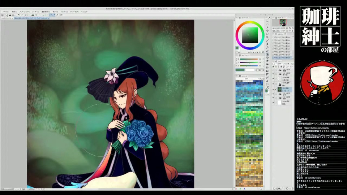Close the first document tab
The width and height of the screenshot is (347, 195).
(13, 18)
